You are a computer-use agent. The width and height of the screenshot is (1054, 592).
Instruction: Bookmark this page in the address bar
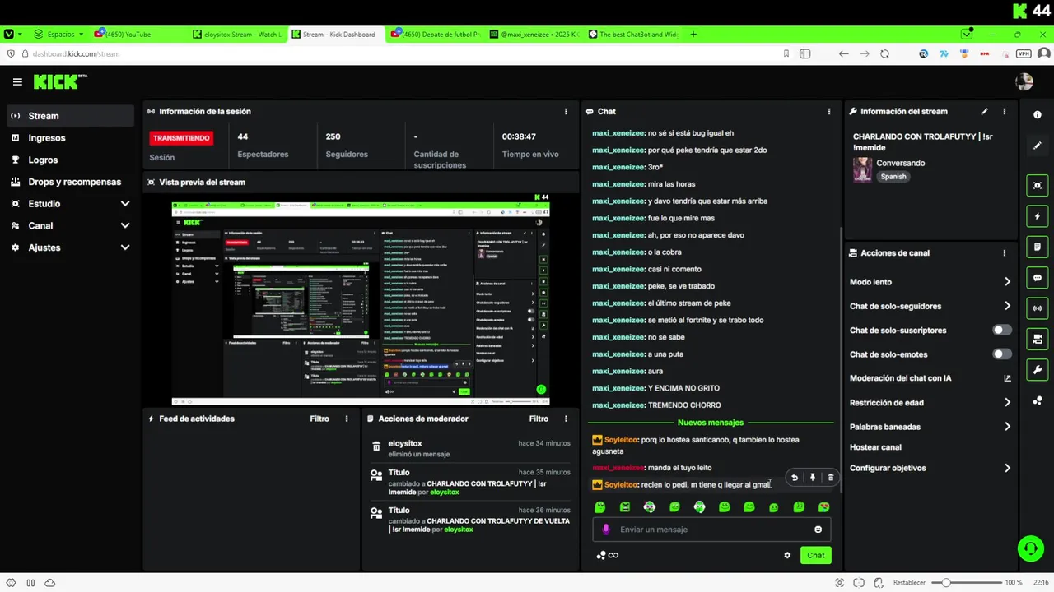(786, 53)
